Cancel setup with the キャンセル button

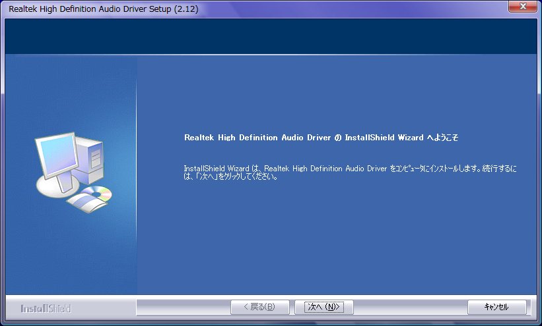496,307
